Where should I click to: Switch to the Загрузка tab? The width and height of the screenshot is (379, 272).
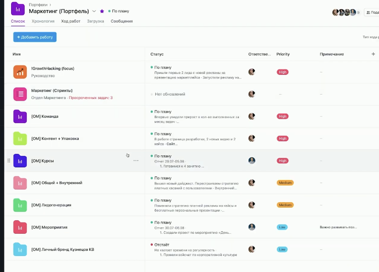pos(95,21)
